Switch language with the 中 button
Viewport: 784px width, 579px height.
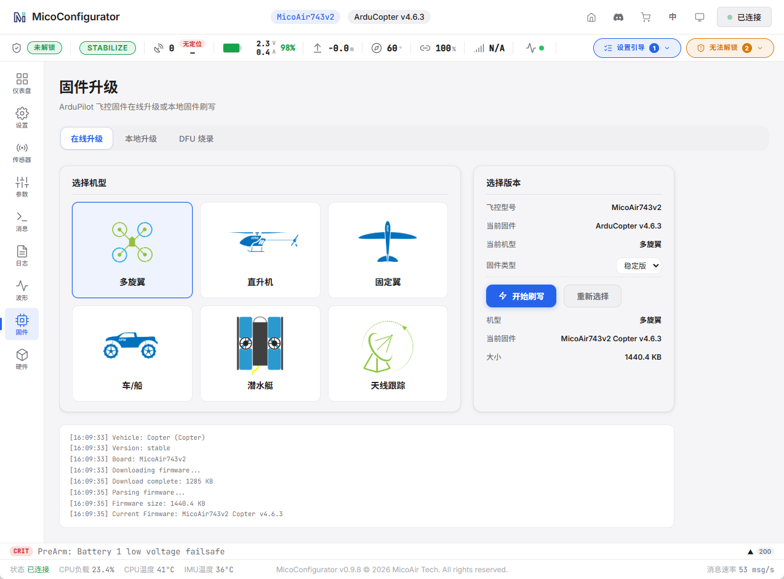673,17
